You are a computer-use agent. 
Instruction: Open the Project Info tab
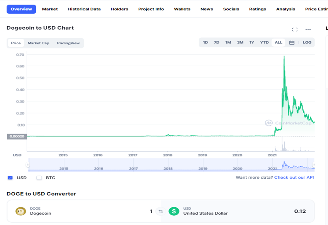click(x=151, y=9)
